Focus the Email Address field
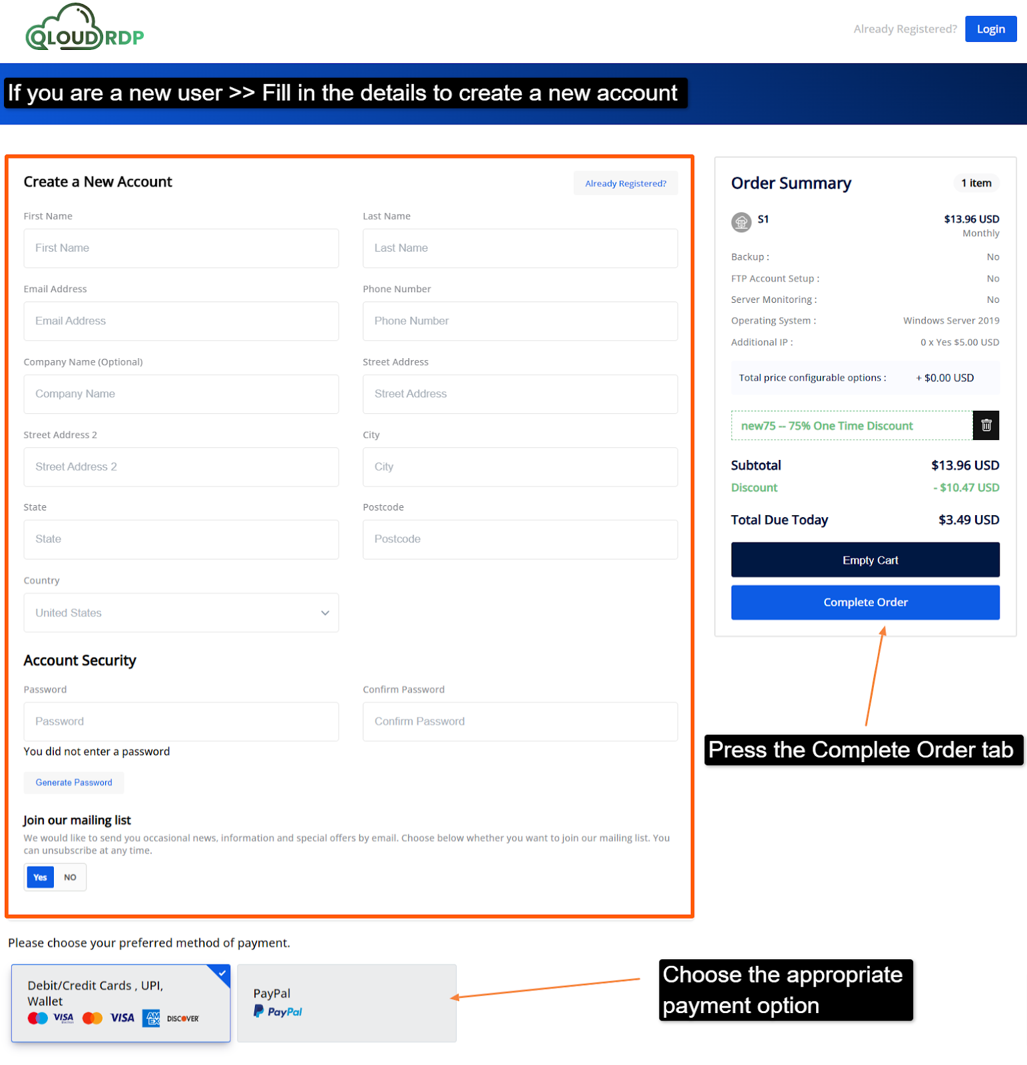Viewport: 1027px width, 1065px height. [x=181, y=321]
